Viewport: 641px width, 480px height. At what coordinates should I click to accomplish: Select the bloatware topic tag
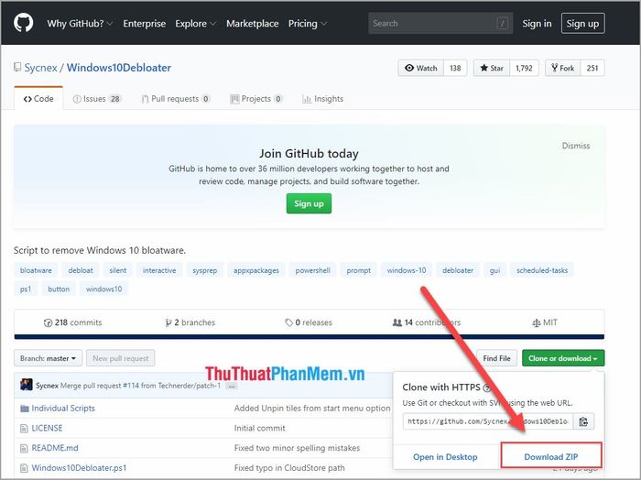coord(36,270)
